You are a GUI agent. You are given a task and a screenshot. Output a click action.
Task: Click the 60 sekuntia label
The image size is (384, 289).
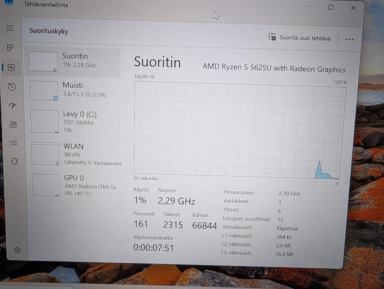(x=146, y=178)
